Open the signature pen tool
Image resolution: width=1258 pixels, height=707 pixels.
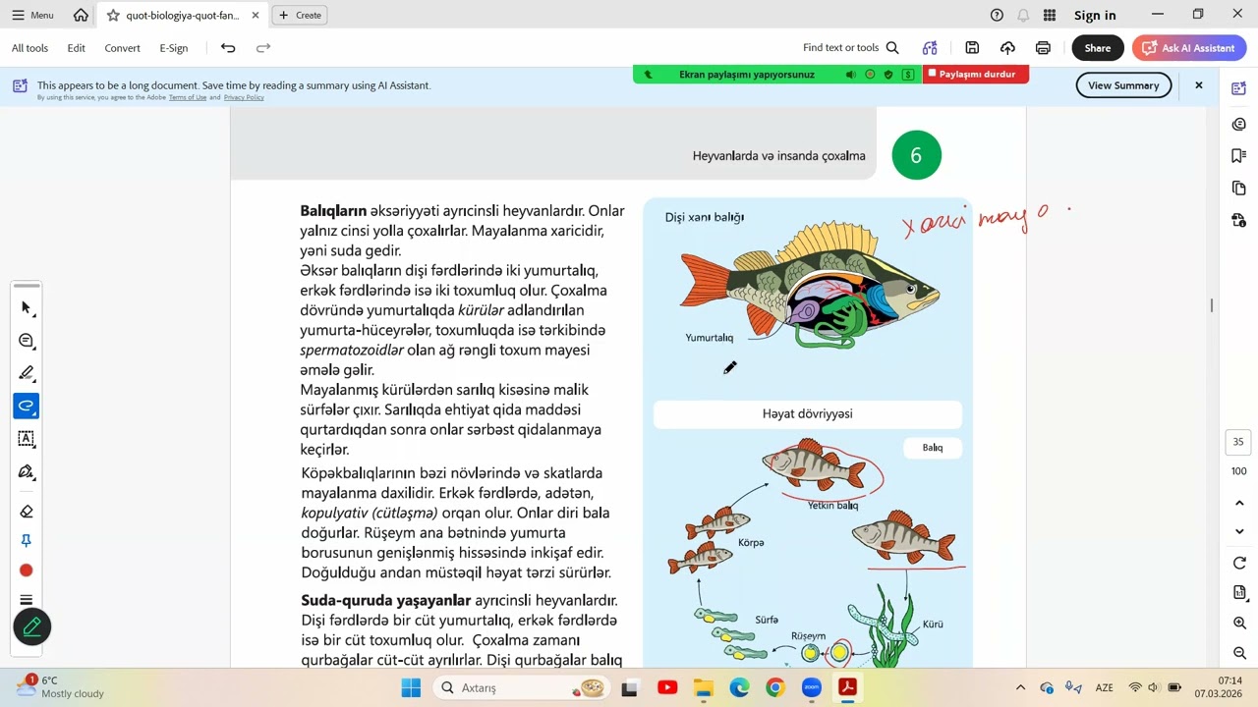click(27, 472)
